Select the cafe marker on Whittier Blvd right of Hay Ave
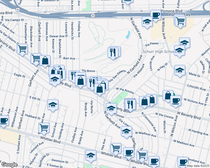210x168 pixels. coord(129,153)
